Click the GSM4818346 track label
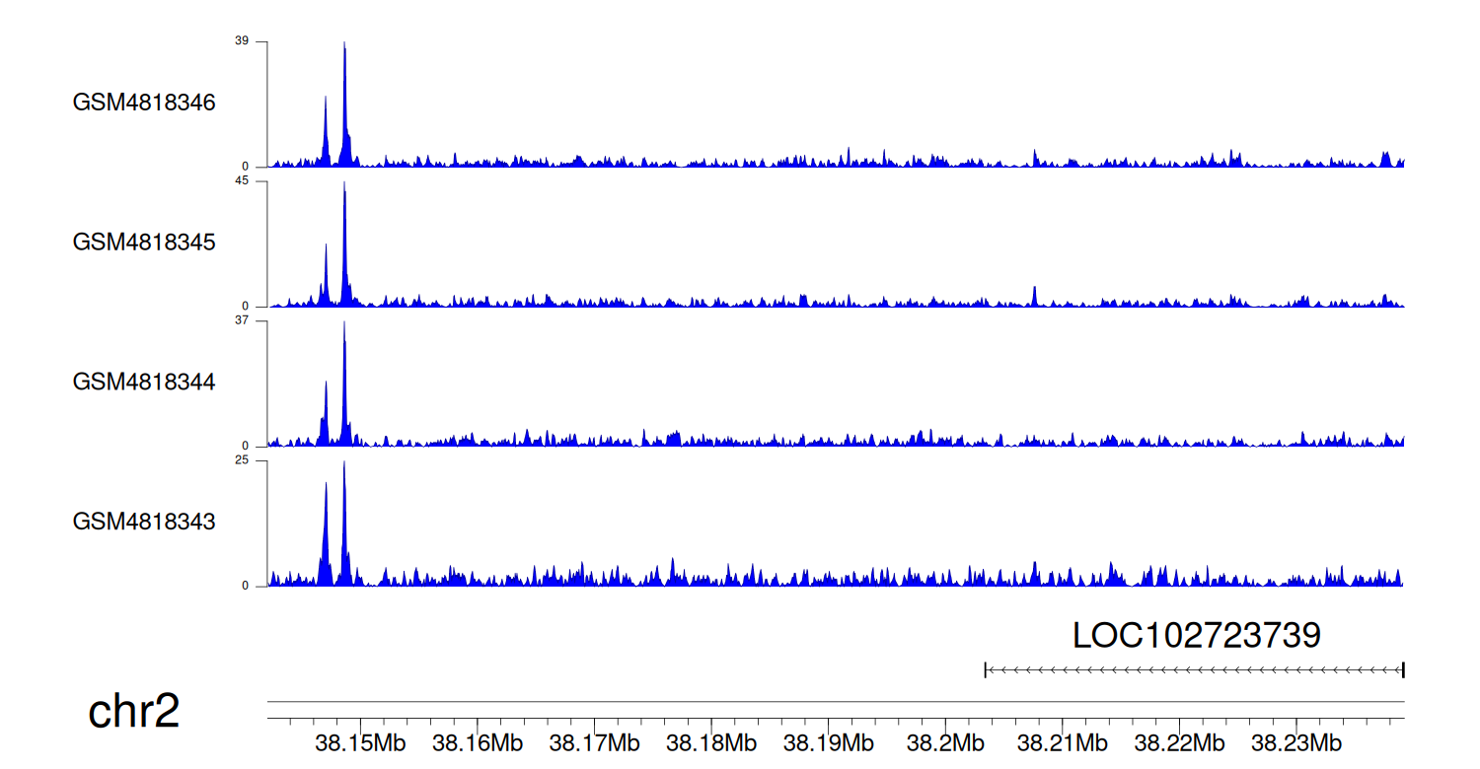Screen dimensions: 1480x769 click(x=144, y=103)
